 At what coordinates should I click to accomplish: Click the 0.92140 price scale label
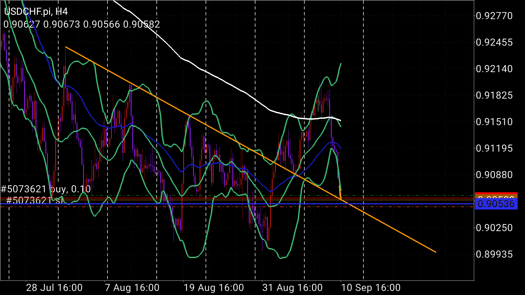point(494,69)
